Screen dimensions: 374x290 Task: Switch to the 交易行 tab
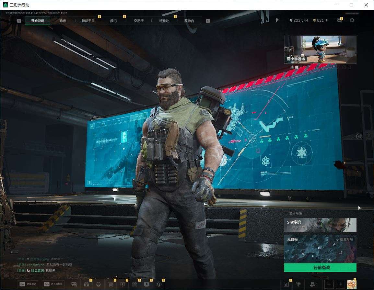139,21
